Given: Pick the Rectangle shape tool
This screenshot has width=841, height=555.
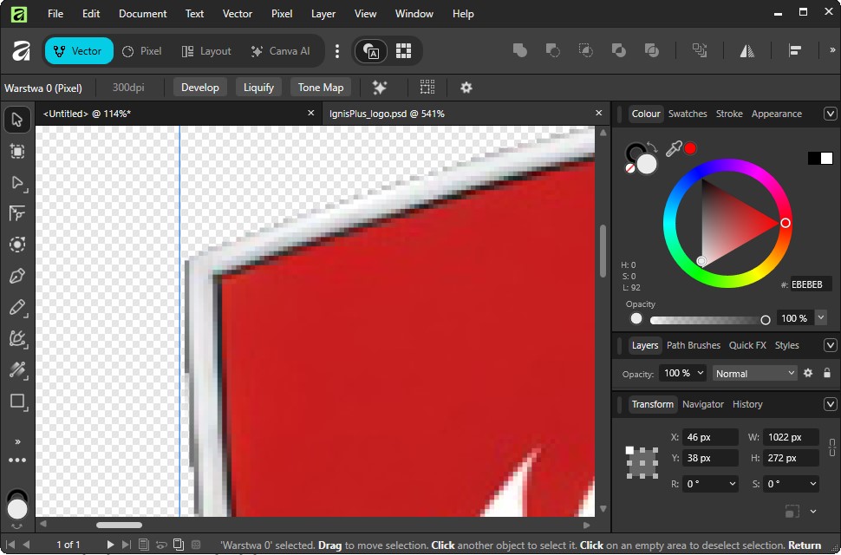Looking at the screenshot, I should (x=17, y=401).
